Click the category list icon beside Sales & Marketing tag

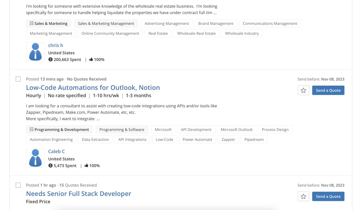click(x=31, y=23)
